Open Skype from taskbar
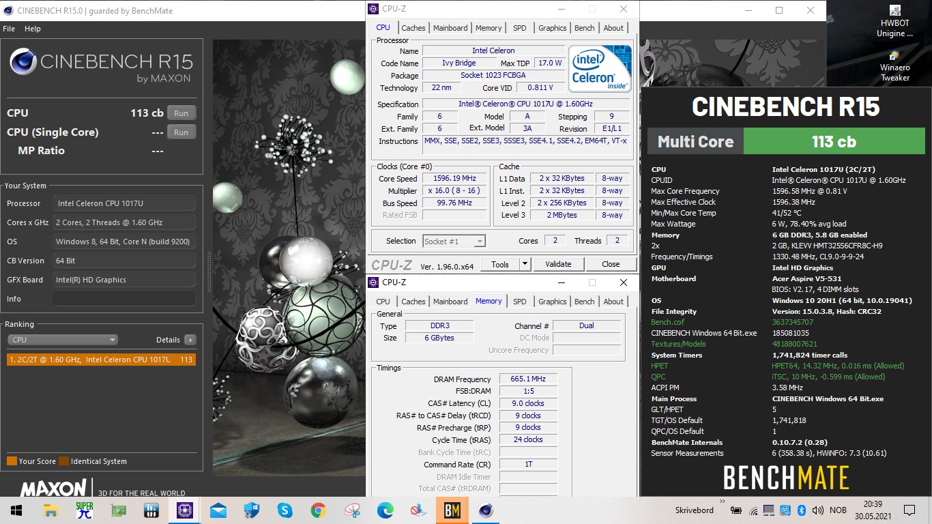The width and height of the screenshot is (932, 524). tap(285, 510)
